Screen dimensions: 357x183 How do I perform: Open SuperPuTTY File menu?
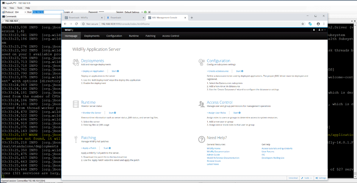click(5, 8)
